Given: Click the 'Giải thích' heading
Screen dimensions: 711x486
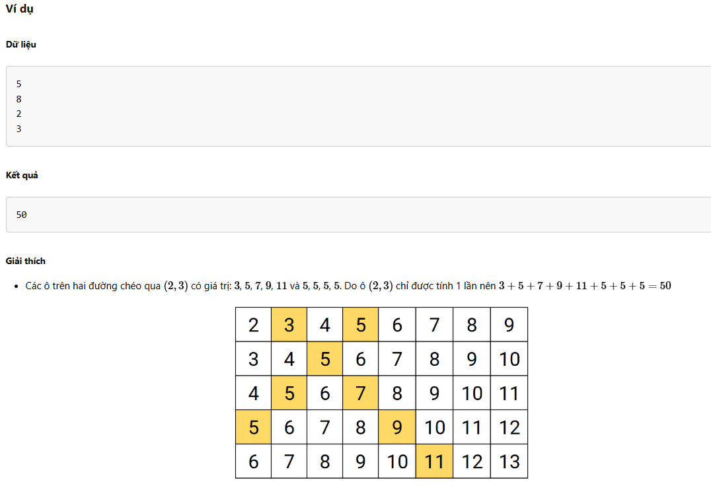Looking at the screenshot, I should [25, 261].
